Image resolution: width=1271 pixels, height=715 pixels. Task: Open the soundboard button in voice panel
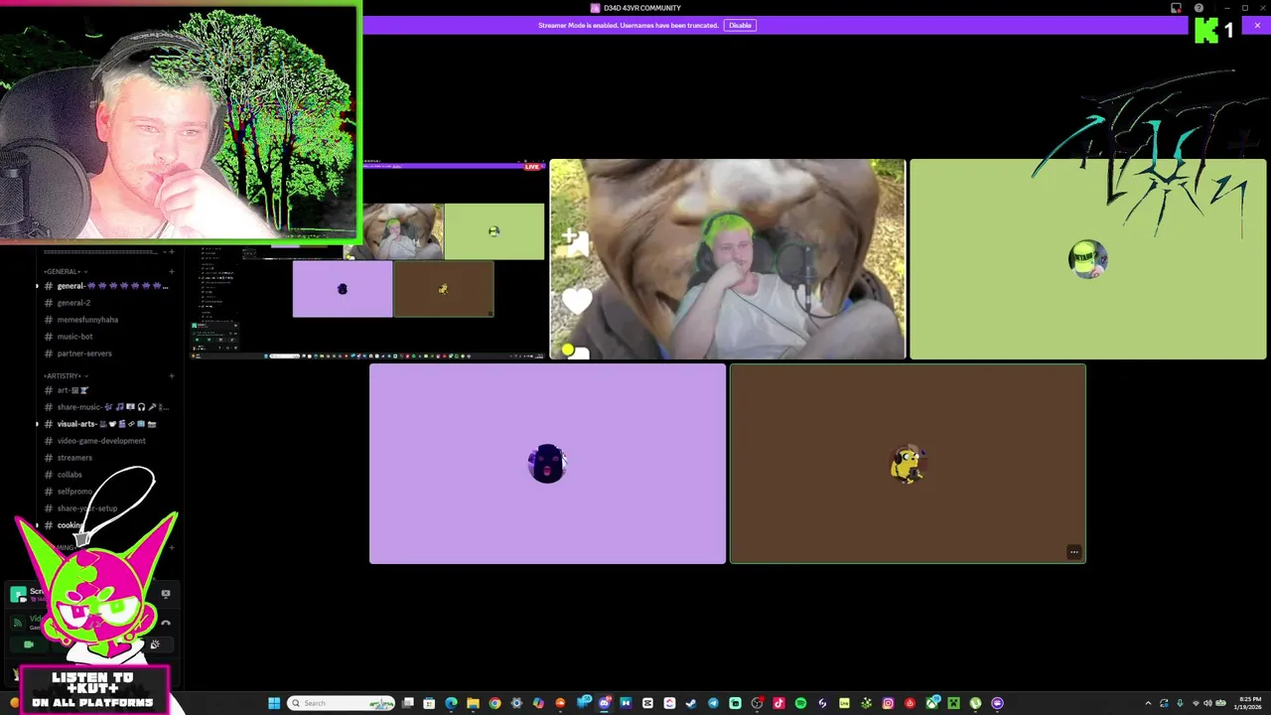154,644
